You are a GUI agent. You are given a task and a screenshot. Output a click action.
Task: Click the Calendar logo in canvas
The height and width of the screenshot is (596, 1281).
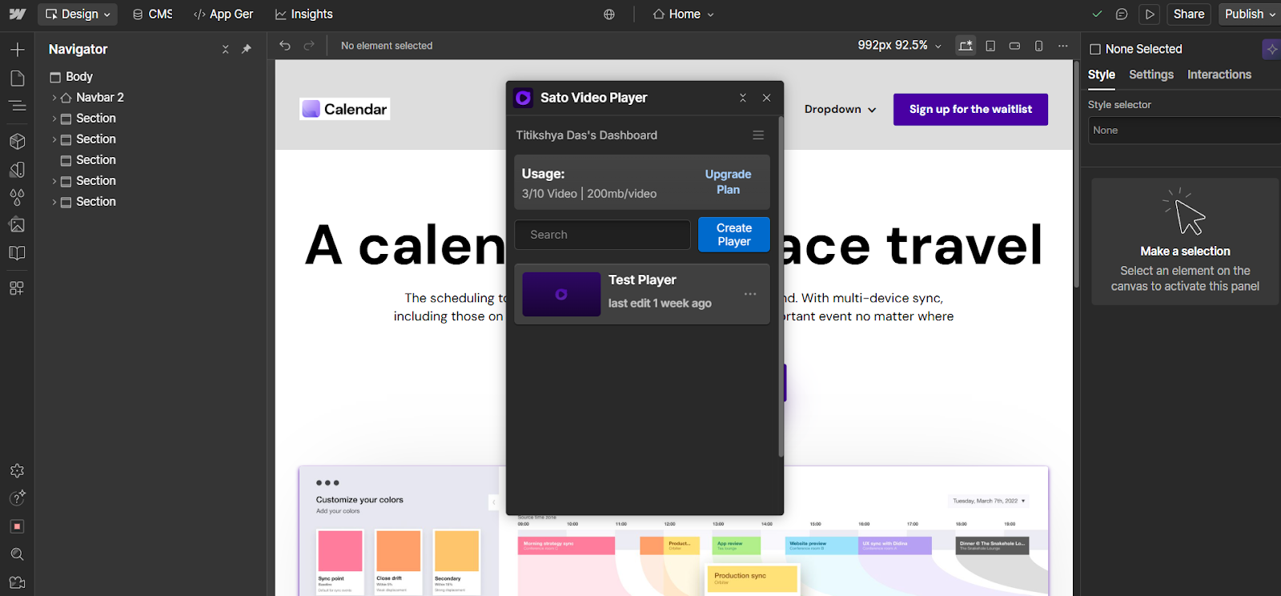tap(345, 109)
